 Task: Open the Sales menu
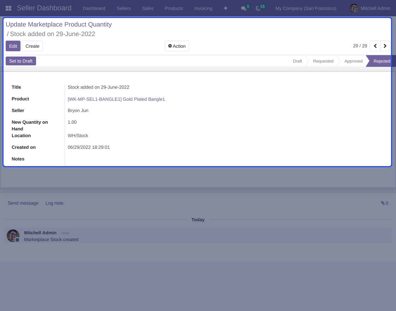(x=147, y=8)
